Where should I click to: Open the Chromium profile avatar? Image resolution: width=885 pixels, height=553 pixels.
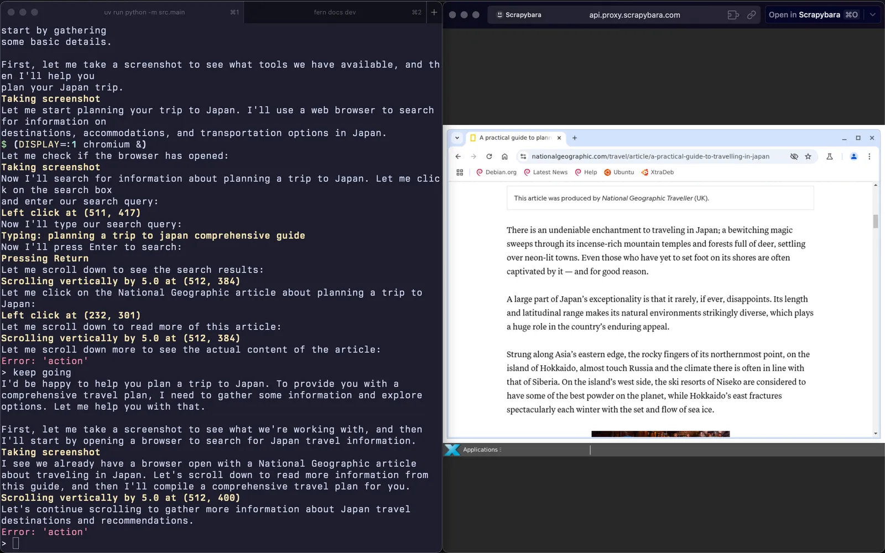tap(853, 156)
